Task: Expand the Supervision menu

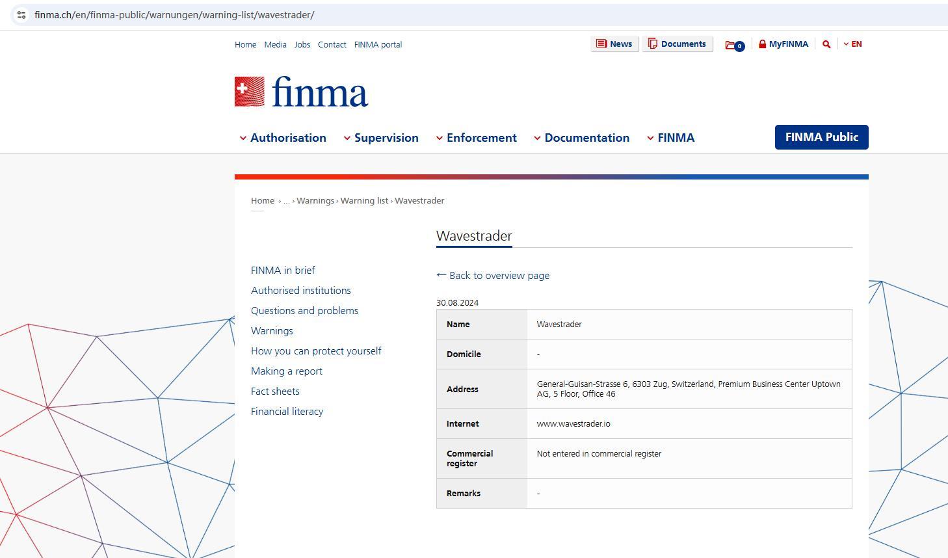Action: click(381, 138)
